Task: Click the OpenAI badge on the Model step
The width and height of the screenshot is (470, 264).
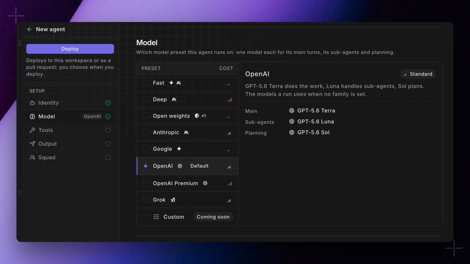Action: 92,116
